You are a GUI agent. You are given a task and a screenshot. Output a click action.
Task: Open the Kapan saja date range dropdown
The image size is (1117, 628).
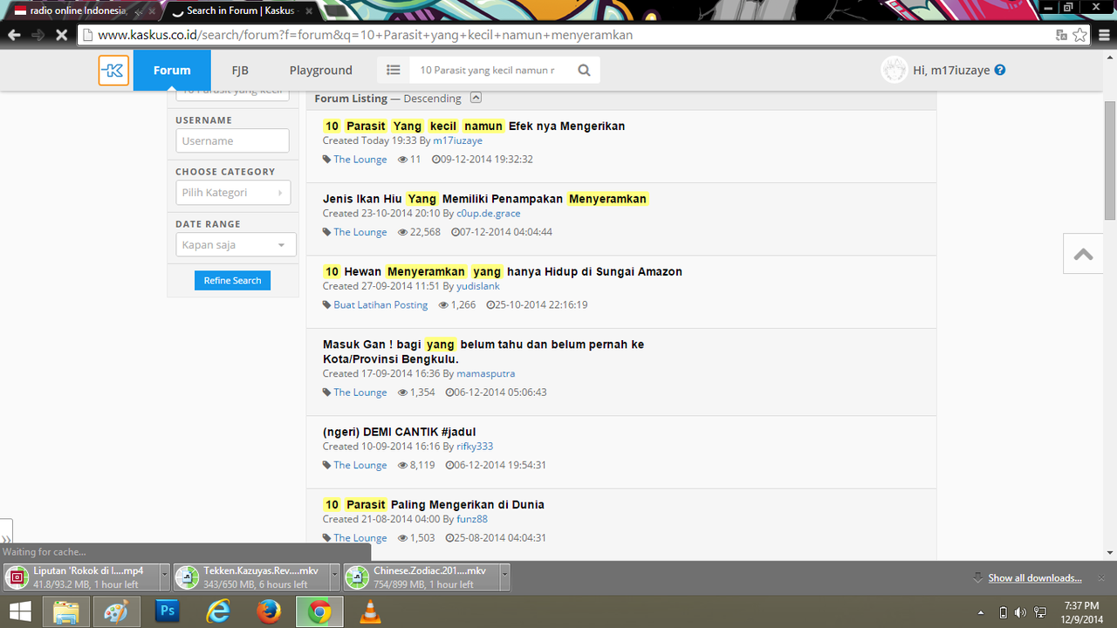pos(236,245)
